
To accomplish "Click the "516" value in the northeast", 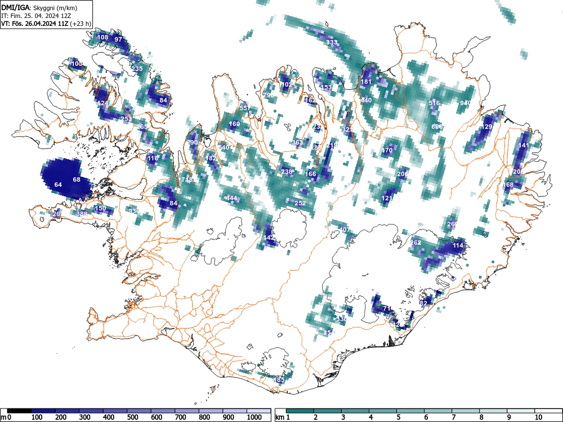I will 435,103.
